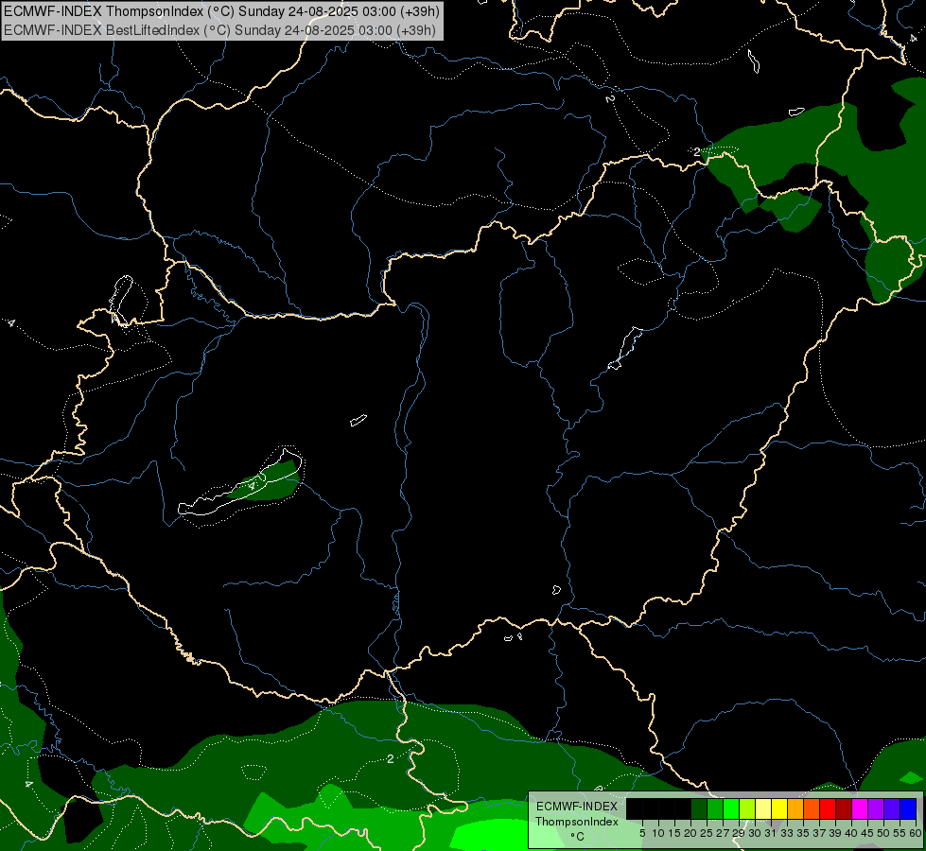
Task: Pick the orange 33–35 legend swatch
Action: coord(795,808)
